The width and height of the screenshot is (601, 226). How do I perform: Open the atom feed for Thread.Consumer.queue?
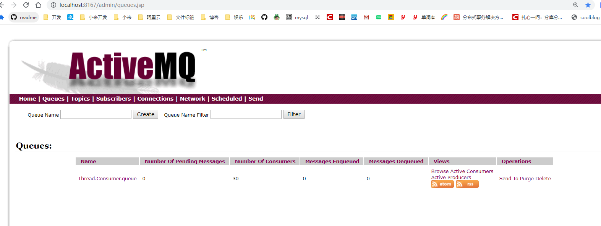point(442,184)
